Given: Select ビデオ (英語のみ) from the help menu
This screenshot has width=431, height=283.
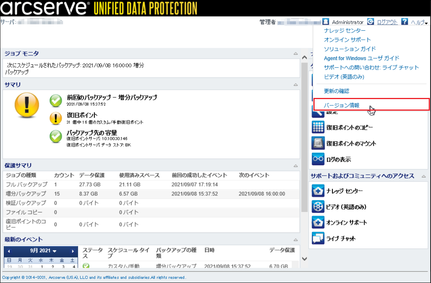Looking at the screenshot, I should pos(344,77).
